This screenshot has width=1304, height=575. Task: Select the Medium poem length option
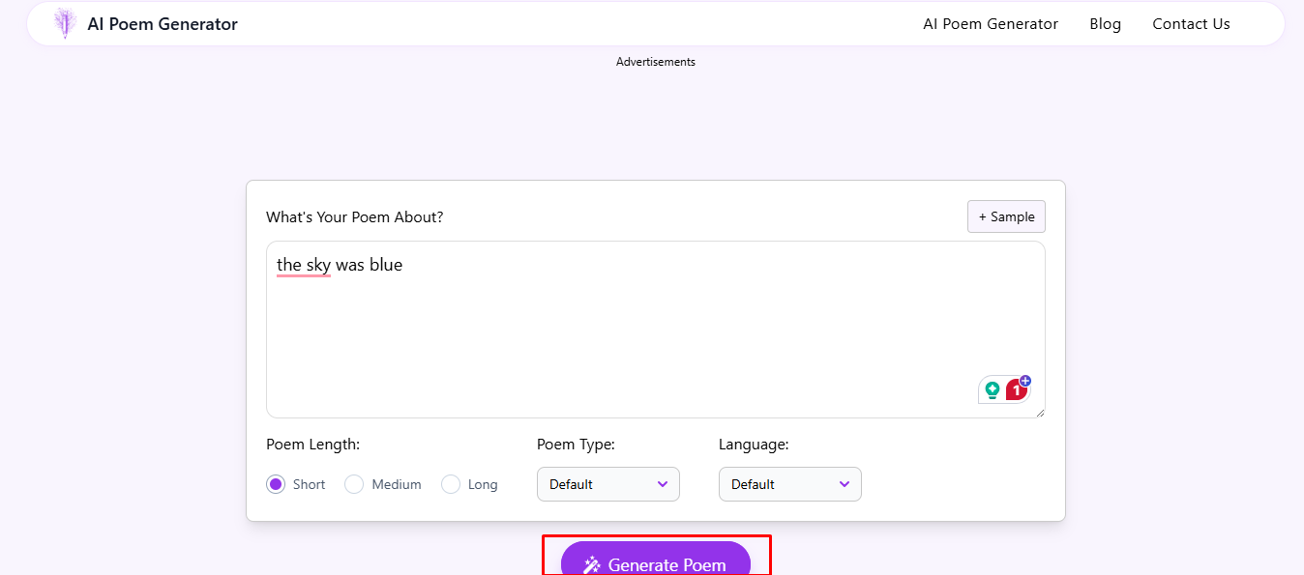pyautogui.click(x=354, y=483)
